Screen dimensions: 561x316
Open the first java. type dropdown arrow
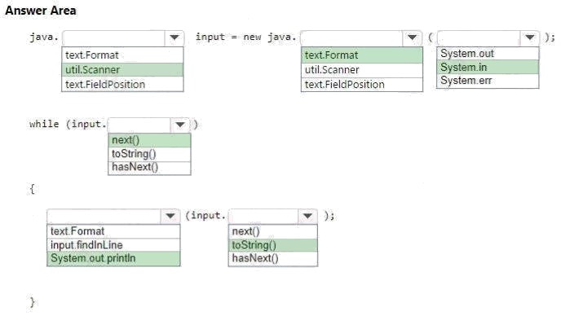click(x=174, y=37)
